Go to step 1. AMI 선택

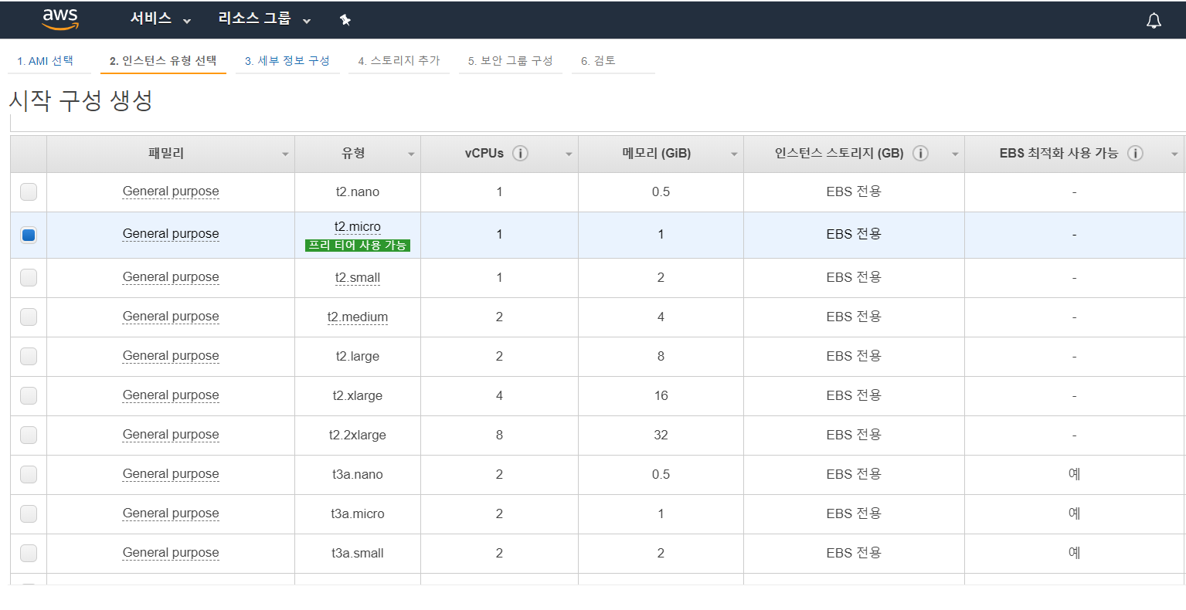tap(46, 61)
